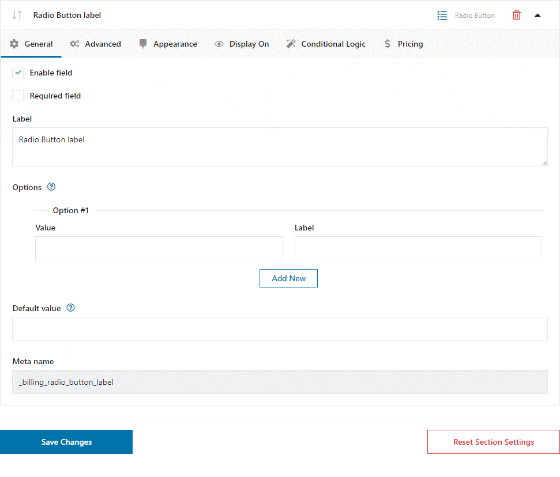The image size is (560, 477).
Task: Click the General tab gear icon
Action: click(x=14, y=44)
